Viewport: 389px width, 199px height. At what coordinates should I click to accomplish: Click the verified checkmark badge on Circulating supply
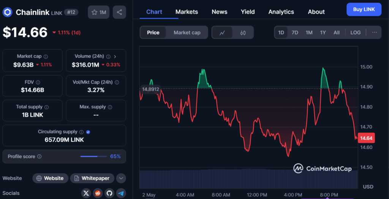coord(88,132)
